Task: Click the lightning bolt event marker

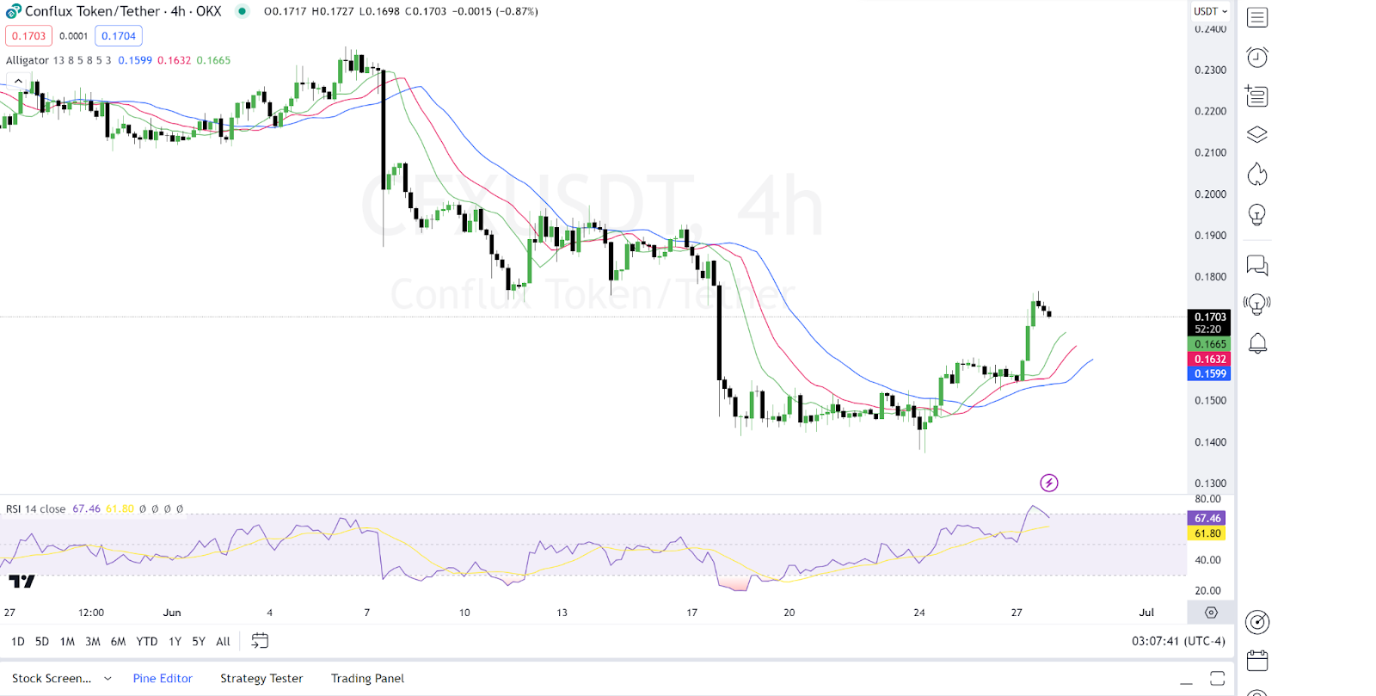Action: click(1049, 483)
